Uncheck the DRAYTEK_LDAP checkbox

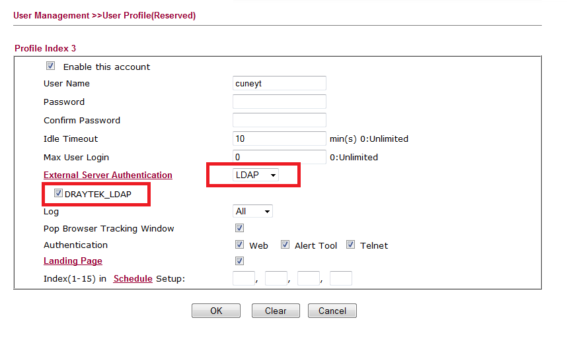[x=59, y=193]
